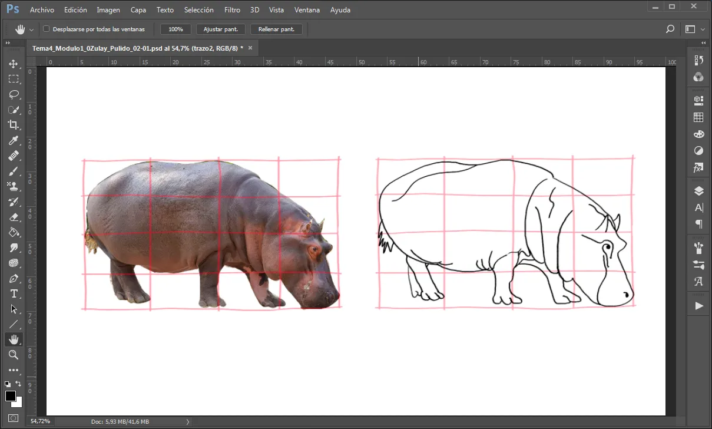712x429 pixels.
Task: Select the Zoom magnifier tool
Action: coord(13,355)
